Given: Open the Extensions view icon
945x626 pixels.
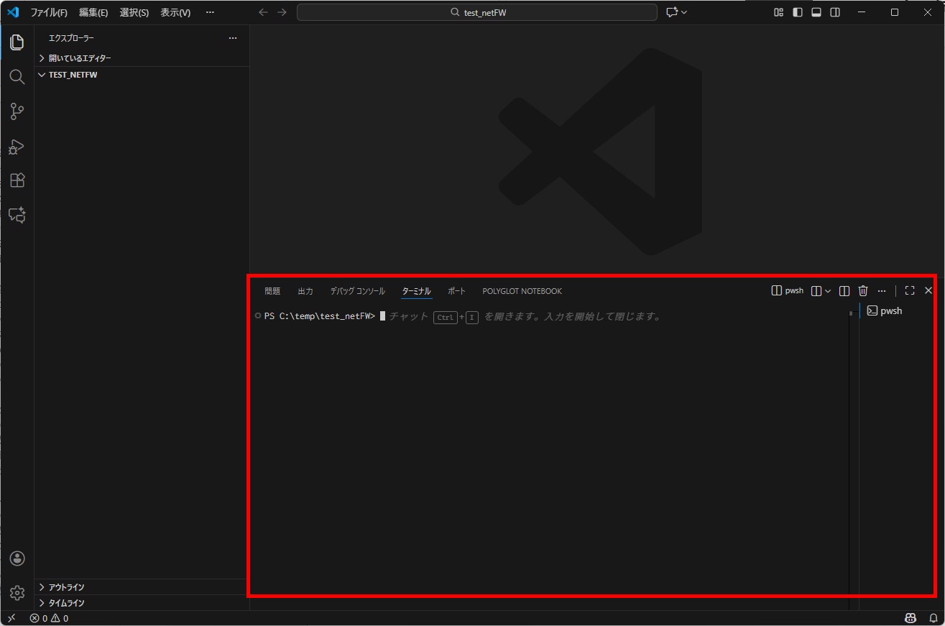Looking at the screenshot, I should point(17,180).
